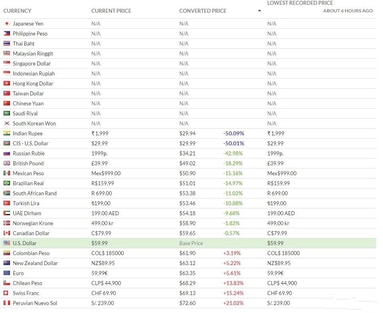383x313 pixels.
Task: Click the Euro flag icon
Action: click(x=6, y=273)
